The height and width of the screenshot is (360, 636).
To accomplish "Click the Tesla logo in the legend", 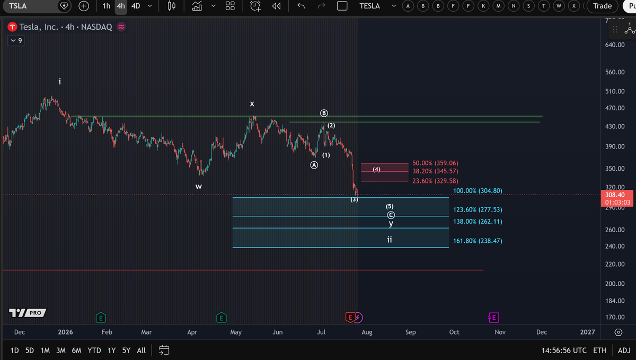I will tap(12, 27).
